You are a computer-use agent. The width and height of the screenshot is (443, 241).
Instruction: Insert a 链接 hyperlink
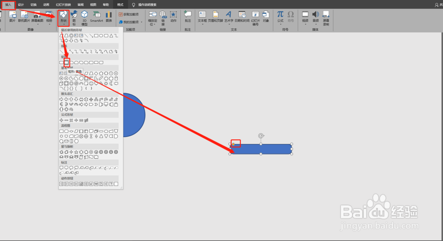click(x=163, y=18)
